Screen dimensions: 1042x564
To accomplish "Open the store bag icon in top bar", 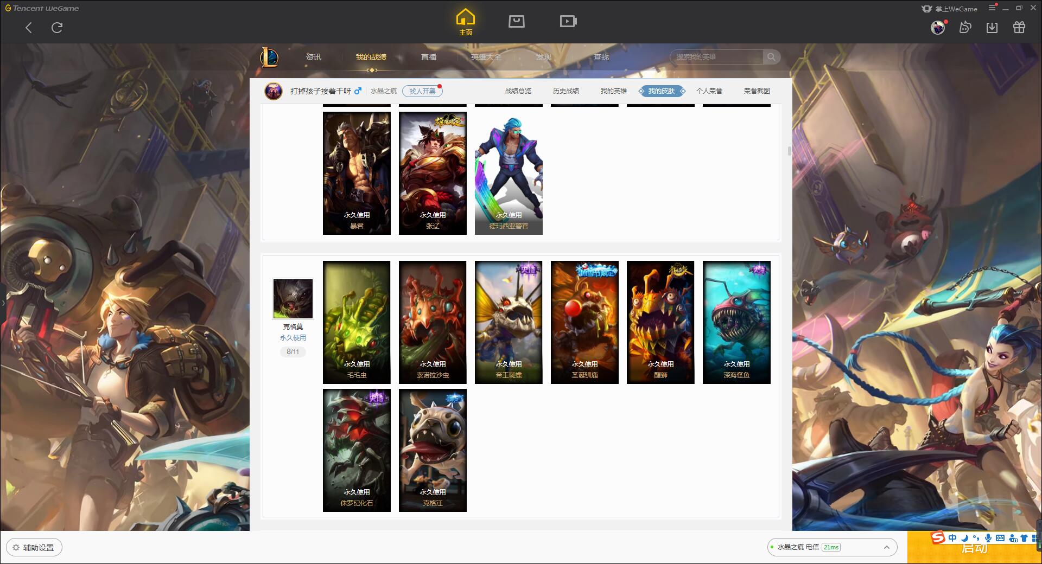I will click(x=516, y=21).
